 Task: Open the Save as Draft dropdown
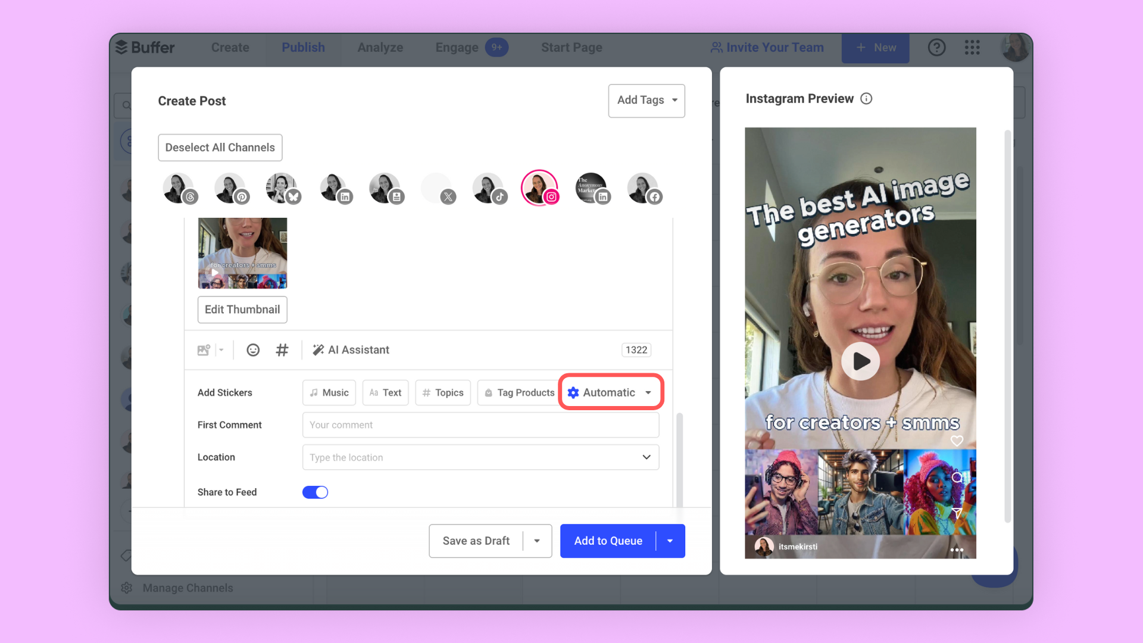tap(538, 541)
